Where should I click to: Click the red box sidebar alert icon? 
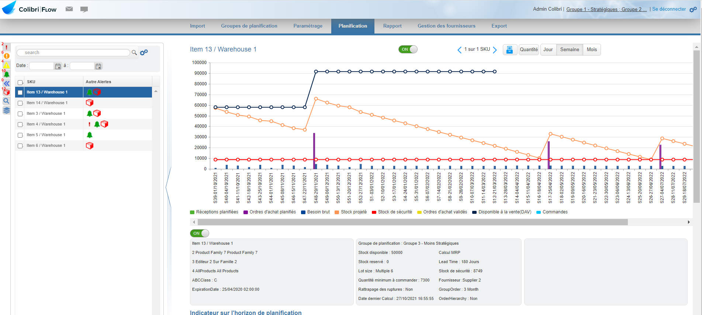(7, 92)
